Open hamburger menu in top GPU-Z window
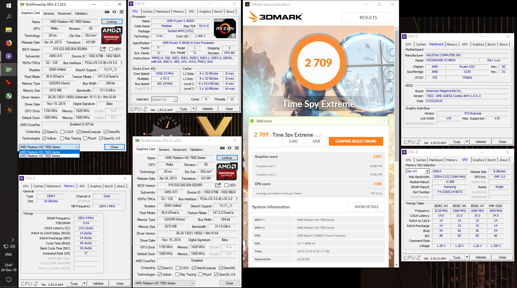This screenshot has height=288, width=517. tap(121, 12)
